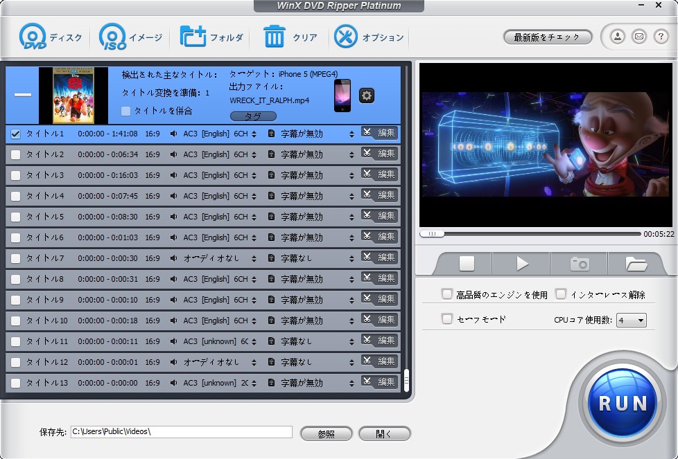Take a snapshot with camera icon
Image resolution: width=678 pixels, height=459 pixels.
pyautogui.click(x=579, y=264)
